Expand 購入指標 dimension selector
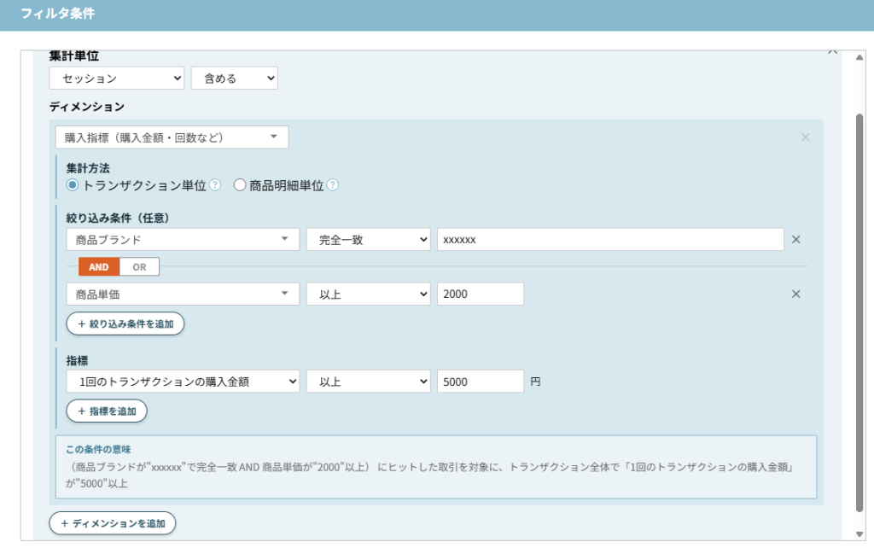874x548 pixels. coord(172,137)
